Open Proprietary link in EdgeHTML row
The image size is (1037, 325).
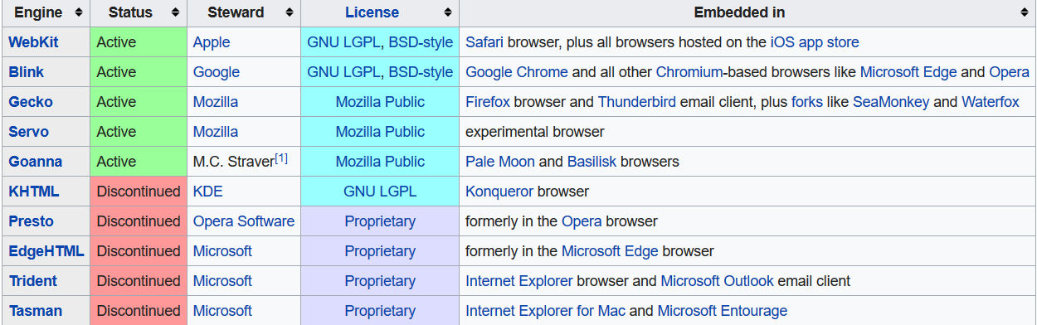pos(380,251)
